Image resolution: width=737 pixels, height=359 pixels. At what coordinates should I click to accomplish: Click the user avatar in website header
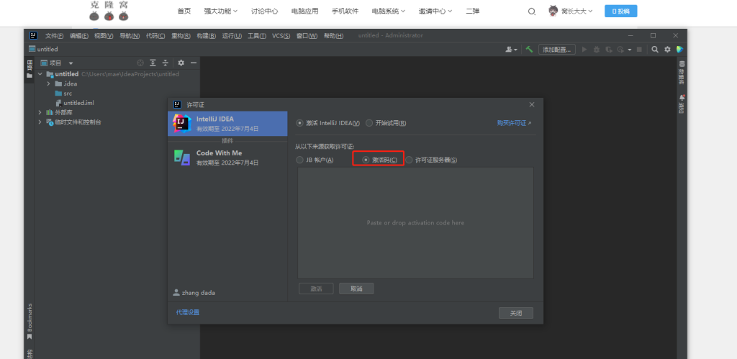553,11
